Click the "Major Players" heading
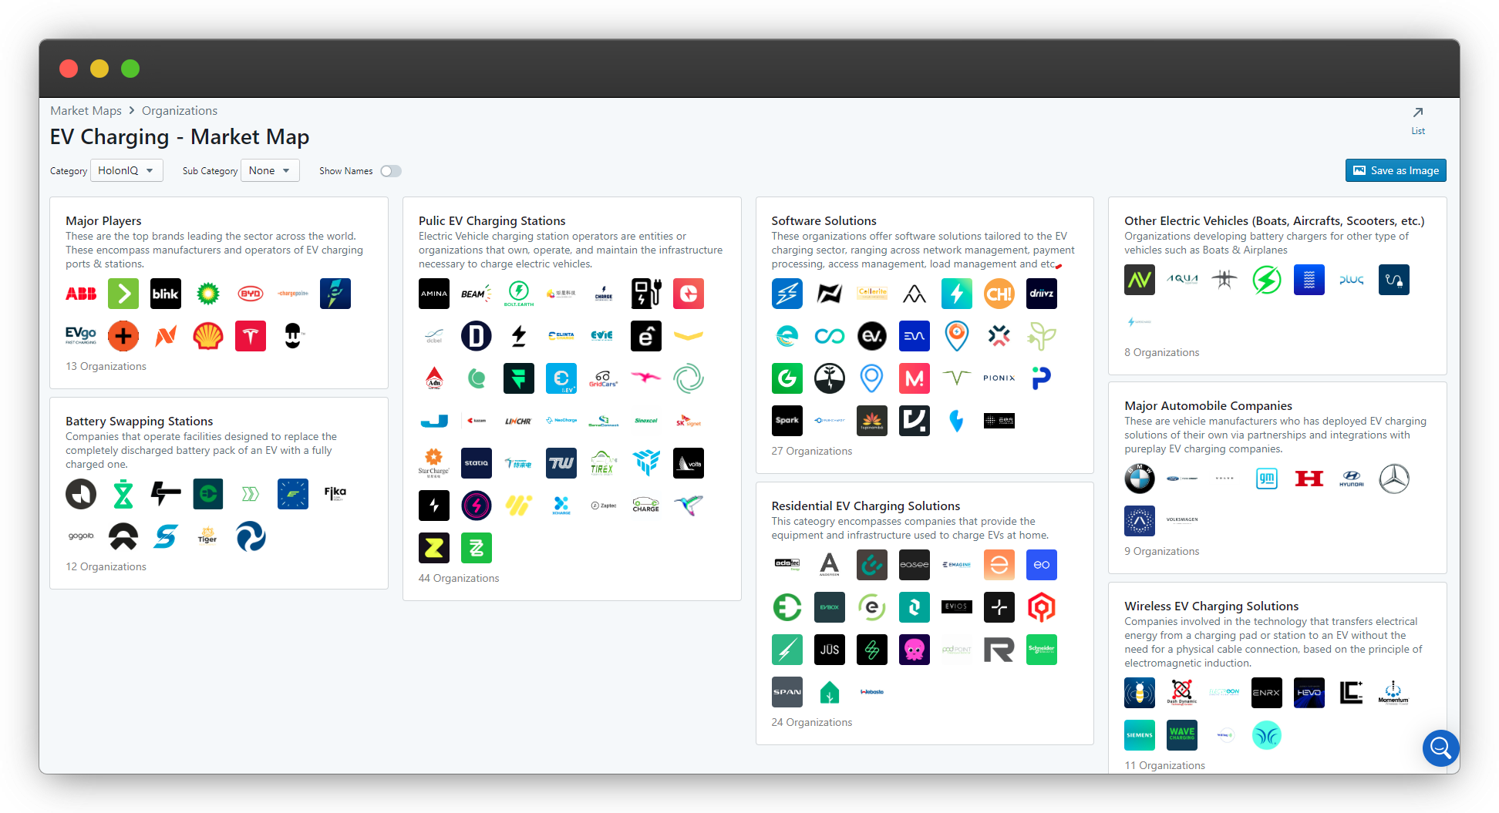Screen dimensions: 1499x813 point(103,221)
